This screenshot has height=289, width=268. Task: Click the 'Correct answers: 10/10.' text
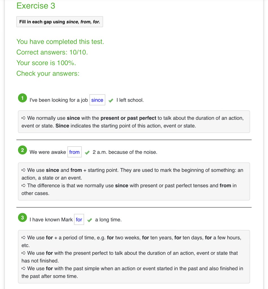tap(52, 52)
